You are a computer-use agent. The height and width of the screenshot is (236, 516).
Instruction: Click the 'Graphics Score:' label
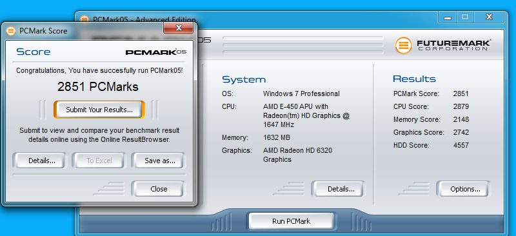tap(419, 132)
